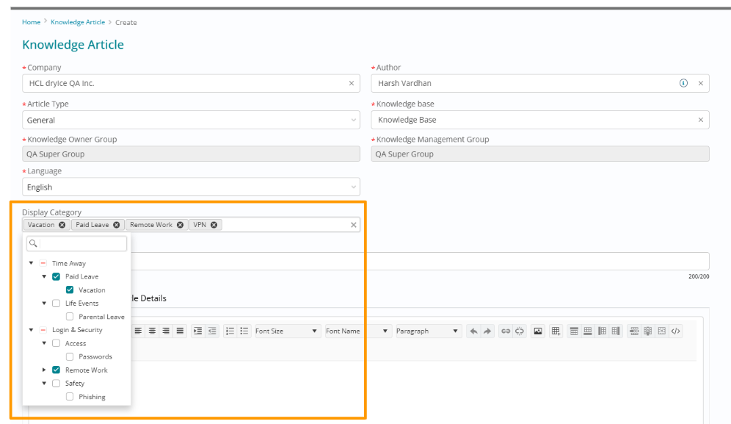Collapse the Safety tree arrow
Image resolution: width=731 pixels, height=424 pixels.
pyautogui.click(x=44, y=384)
